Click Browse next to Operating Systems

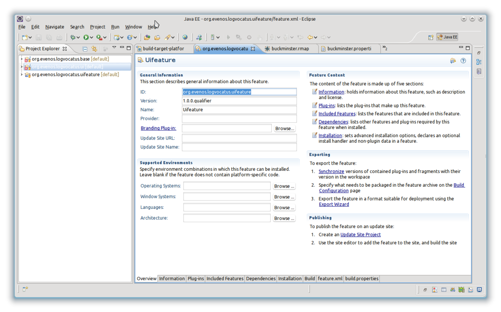pyautogui.click(x=284, y=186)
